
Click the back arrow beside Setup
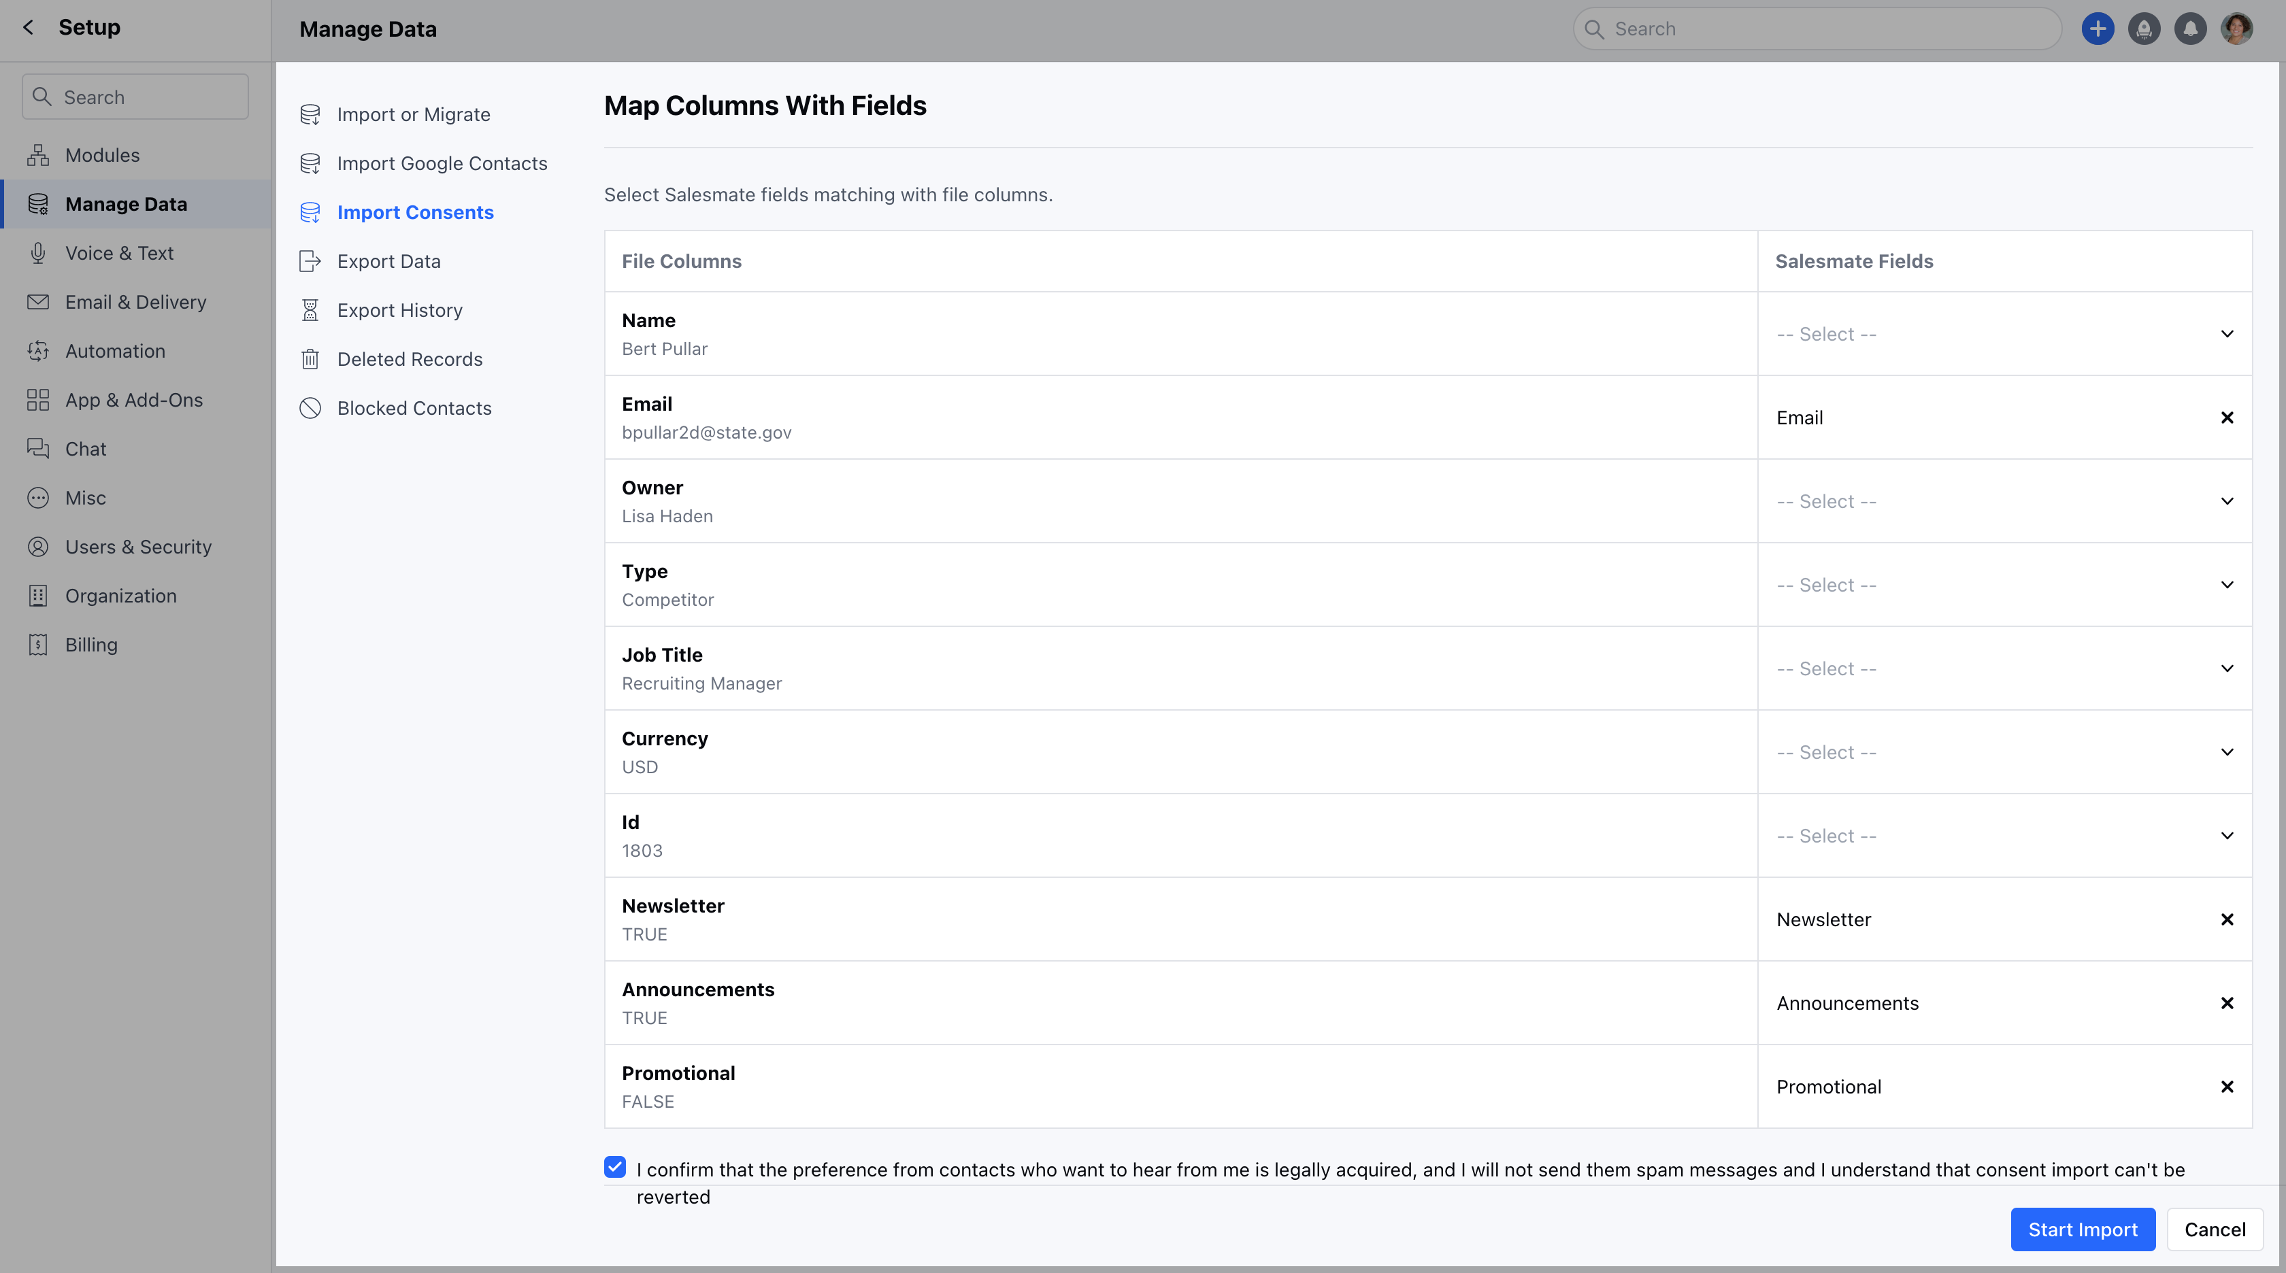point(29,27)
